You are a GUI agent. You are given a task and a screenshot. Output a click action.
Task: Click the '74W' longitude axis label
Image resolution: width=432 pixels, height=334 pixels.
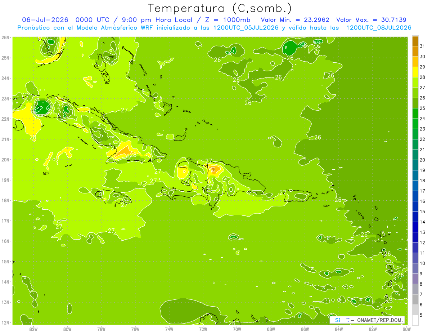point(169,329)
